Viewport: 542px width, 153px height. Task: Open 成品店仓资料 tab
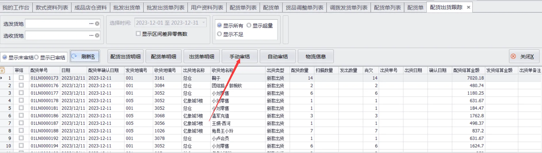coord(90,7)
